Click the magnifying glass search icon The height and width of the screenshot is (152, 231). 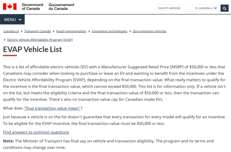tap(224, 8)
